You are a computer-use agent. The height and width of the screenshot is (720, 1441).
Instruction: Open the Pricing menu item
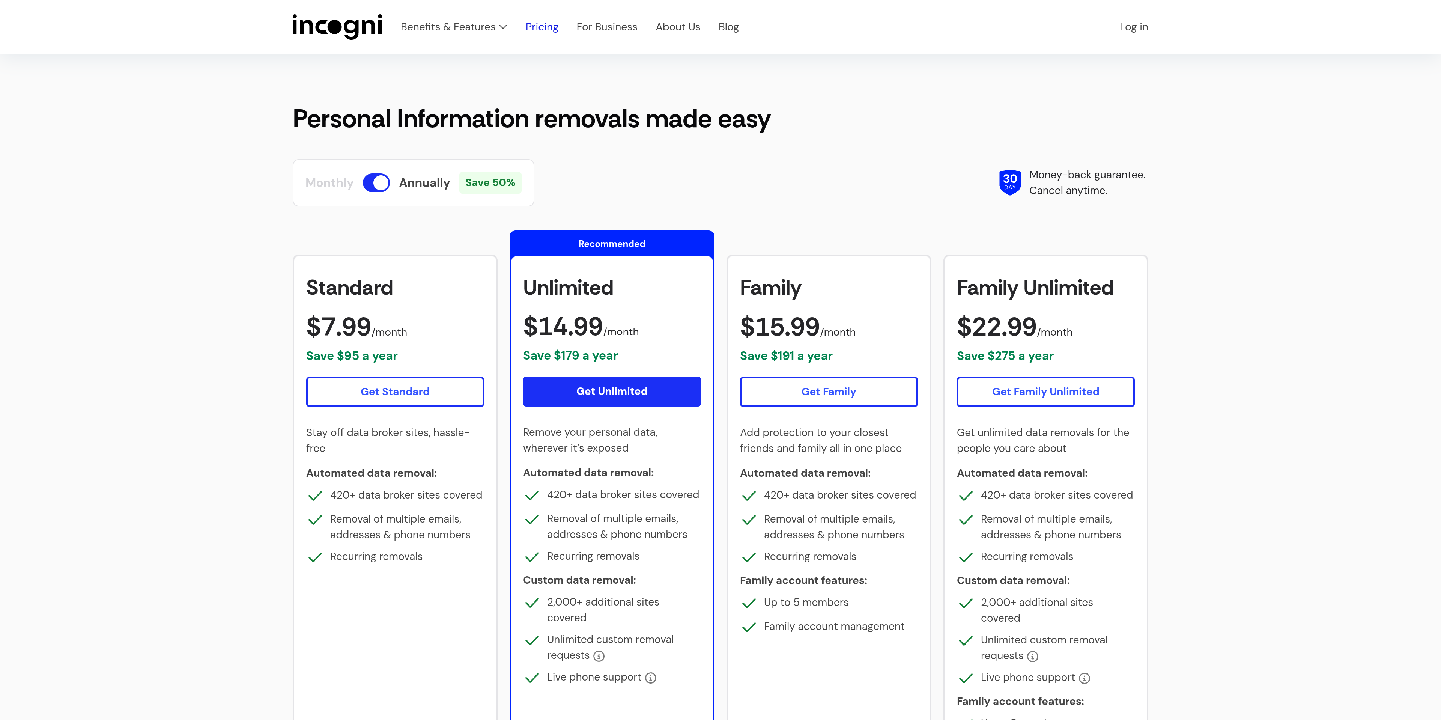[542, 27]
